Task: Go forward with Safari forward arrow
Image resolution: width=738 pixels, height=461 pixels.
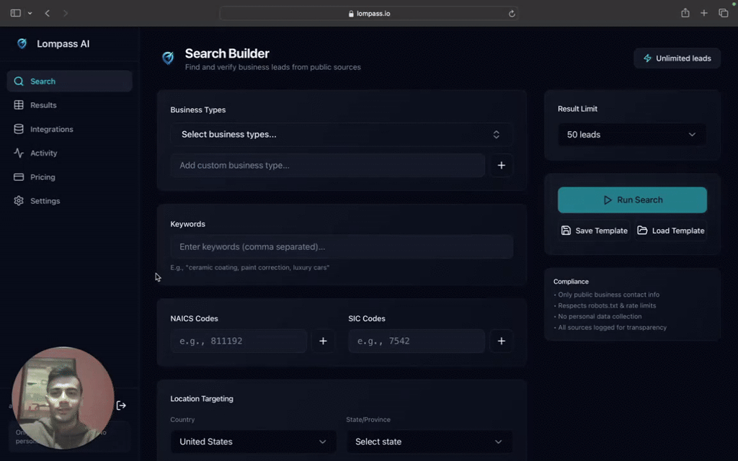Action: 66,13
